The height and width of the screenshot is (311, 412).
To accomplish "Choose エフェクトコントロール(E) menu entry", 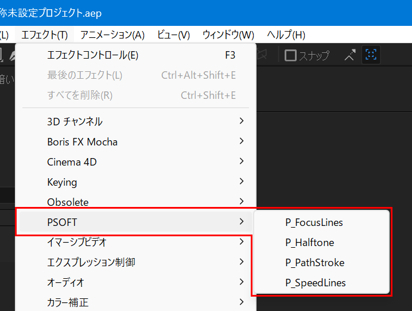I will (135, 55).
